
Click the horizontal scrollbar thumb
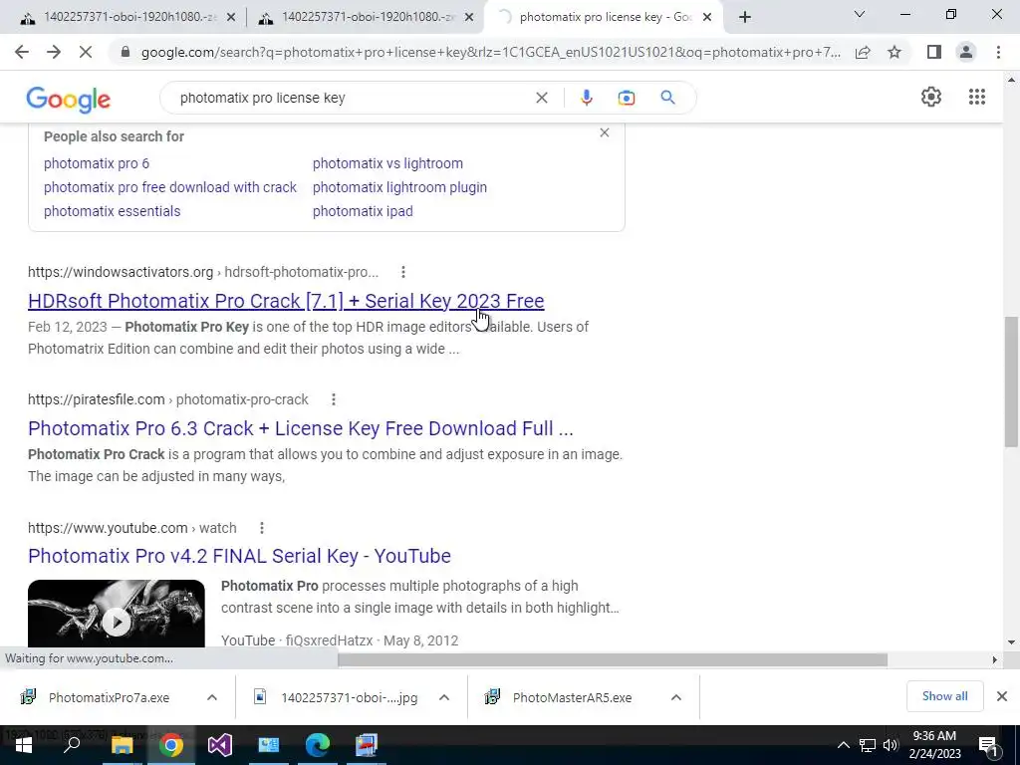[613, 659]
